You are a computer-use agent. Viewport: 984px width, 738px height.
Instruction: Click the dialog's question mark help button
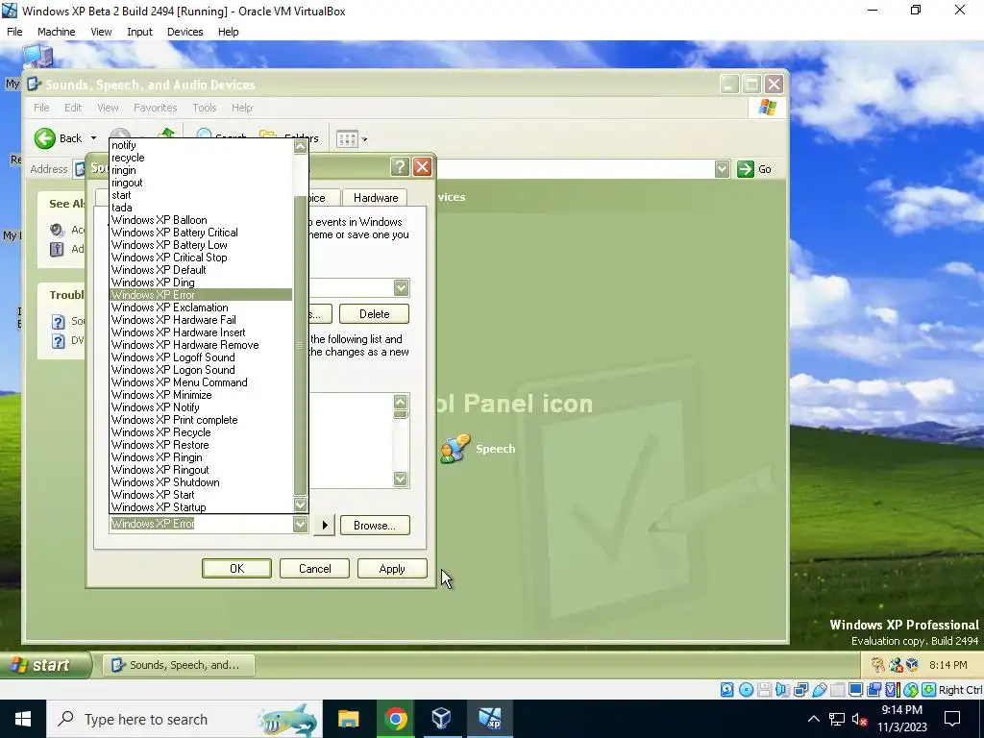tap(400, 167)
